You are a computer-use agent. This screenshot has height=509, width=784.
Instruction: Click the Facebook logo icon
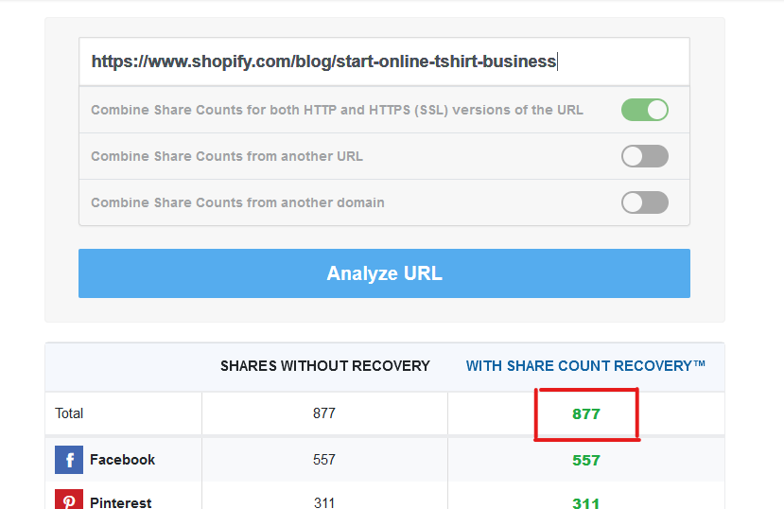pyautogui.click(x=69, y=460)
